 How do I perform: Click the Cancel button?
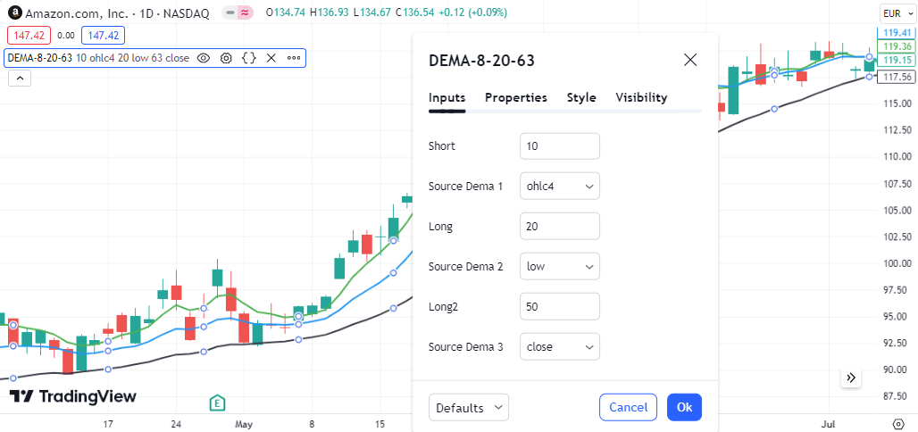click(628, 407)
